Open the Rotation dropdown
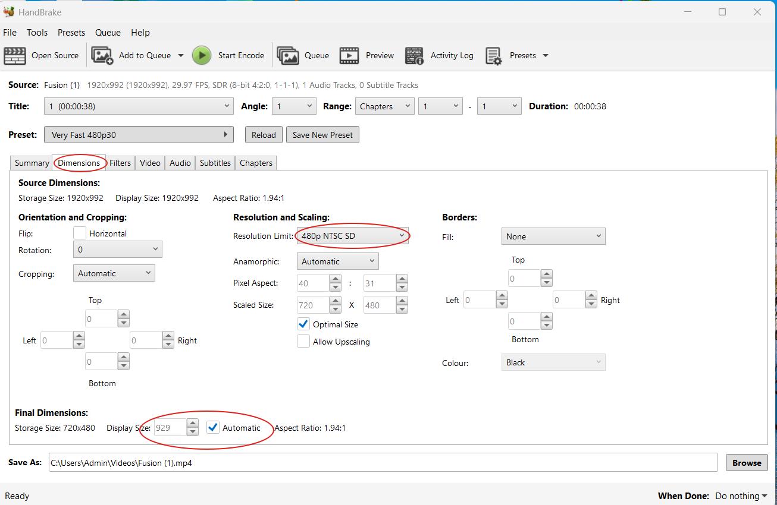777x505 pixels. [117, 250]
